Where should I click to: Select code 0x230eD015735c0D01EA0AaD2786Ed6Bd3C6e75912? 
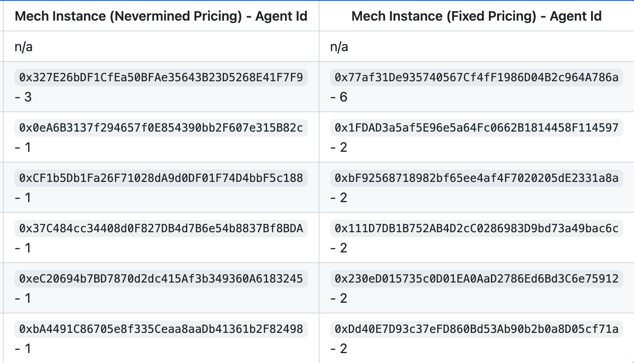[x=477, y=279]
